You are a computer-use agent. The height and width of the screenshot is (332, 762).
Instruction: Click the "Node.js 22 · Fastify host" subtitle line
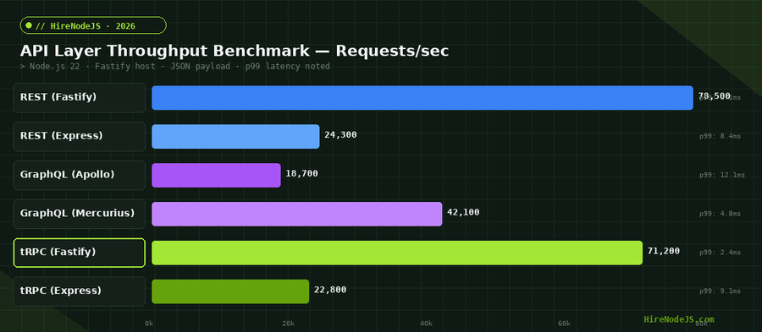(175, 67)
